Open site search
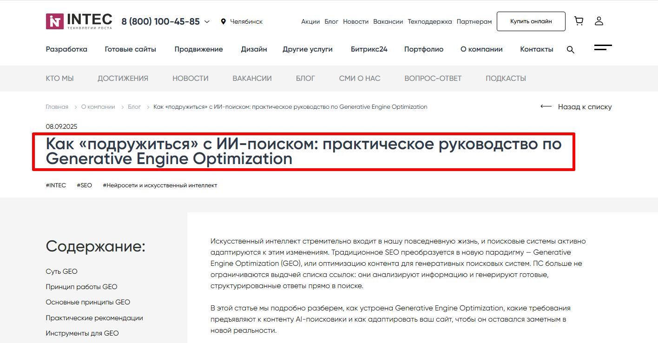The width and height of the screenshot is (658, 343). [x=570, y=49]
